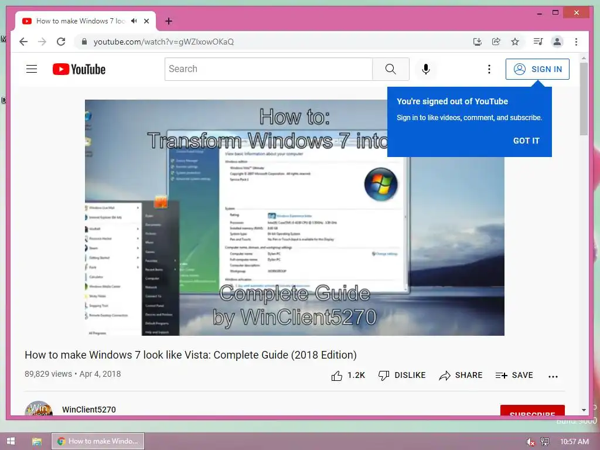Open YouTube settings three-dot menu
Viewport: 600px width, 450px height.
489,69
